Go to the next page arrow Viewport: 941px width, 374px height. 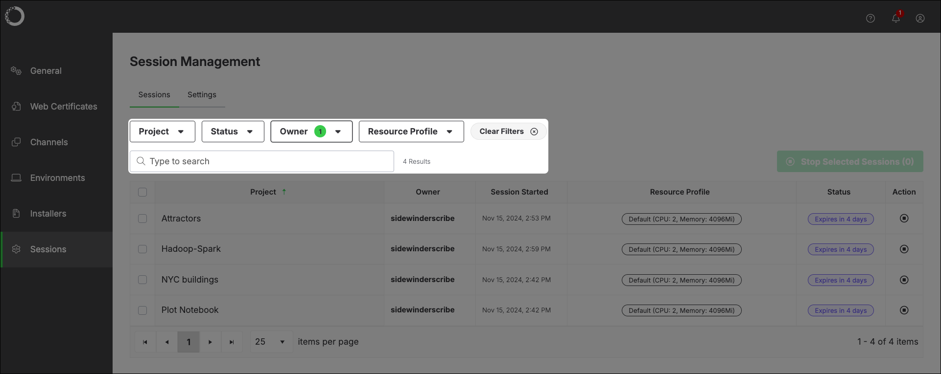[x=210, y=342]
